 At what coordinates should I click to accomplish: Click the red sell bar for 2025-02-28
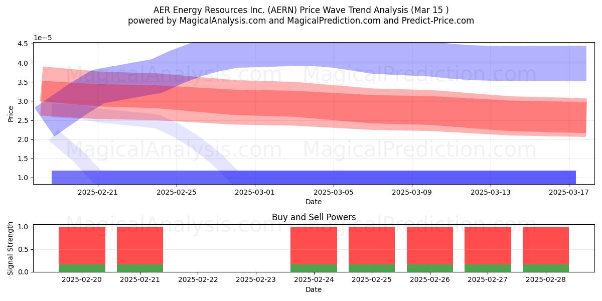546,245
